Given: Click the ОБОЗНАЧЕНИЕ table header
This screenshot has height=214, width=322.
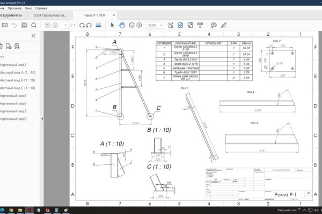Looking at the screenshot, I should coord(186,43).
